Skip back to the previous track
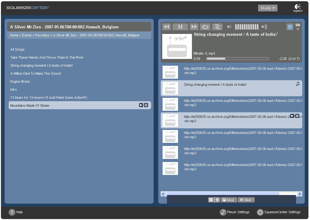 click(x=167, y=27)
